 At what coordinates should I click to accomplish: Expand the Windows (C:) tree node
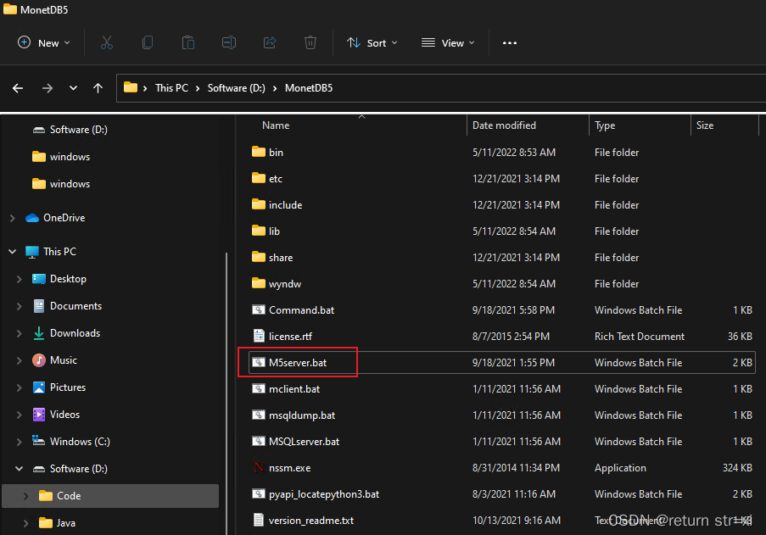coord(19,442)
